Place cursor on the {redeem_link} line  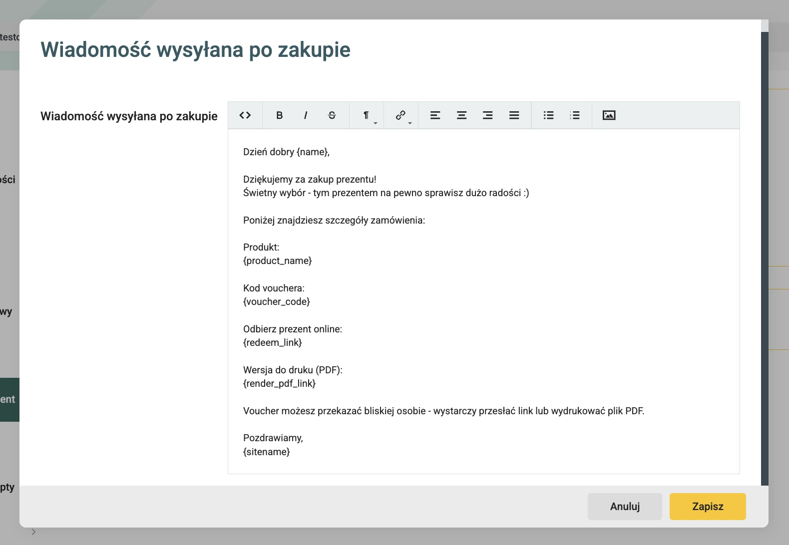click(273, 342)
